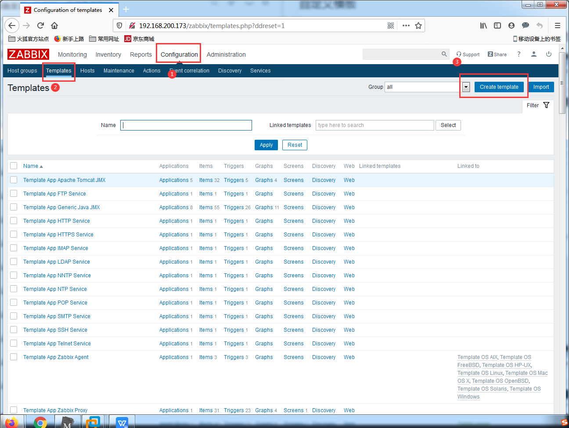Reload the page with refresh icon
The image size is (569, 428).
coord(40,25)
